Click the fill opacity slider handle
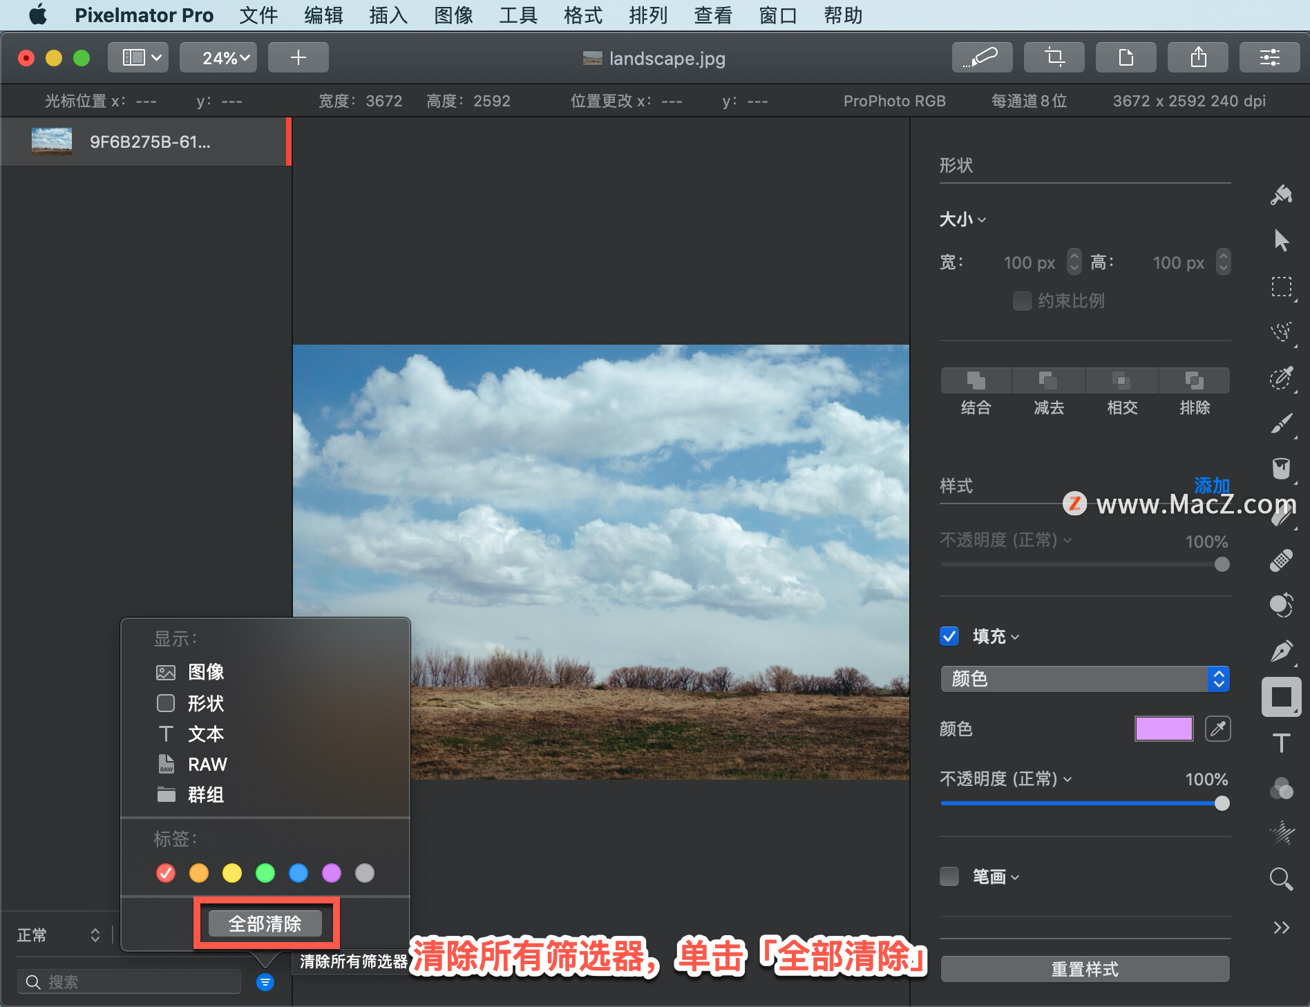Screen dimensions: 1310x1007 [x=1222, y=803]
